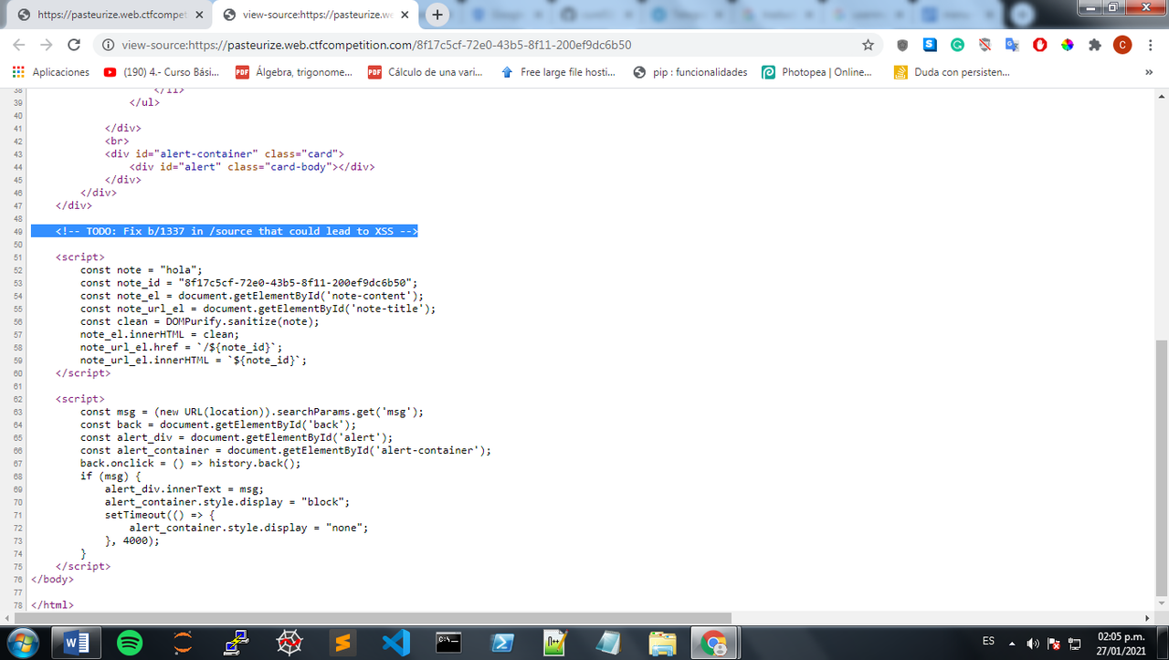Open the 'Álgebra, trigonome...' PDF bookmark
The width and height of the screenshot is (1169, 660).
[293, 72]
